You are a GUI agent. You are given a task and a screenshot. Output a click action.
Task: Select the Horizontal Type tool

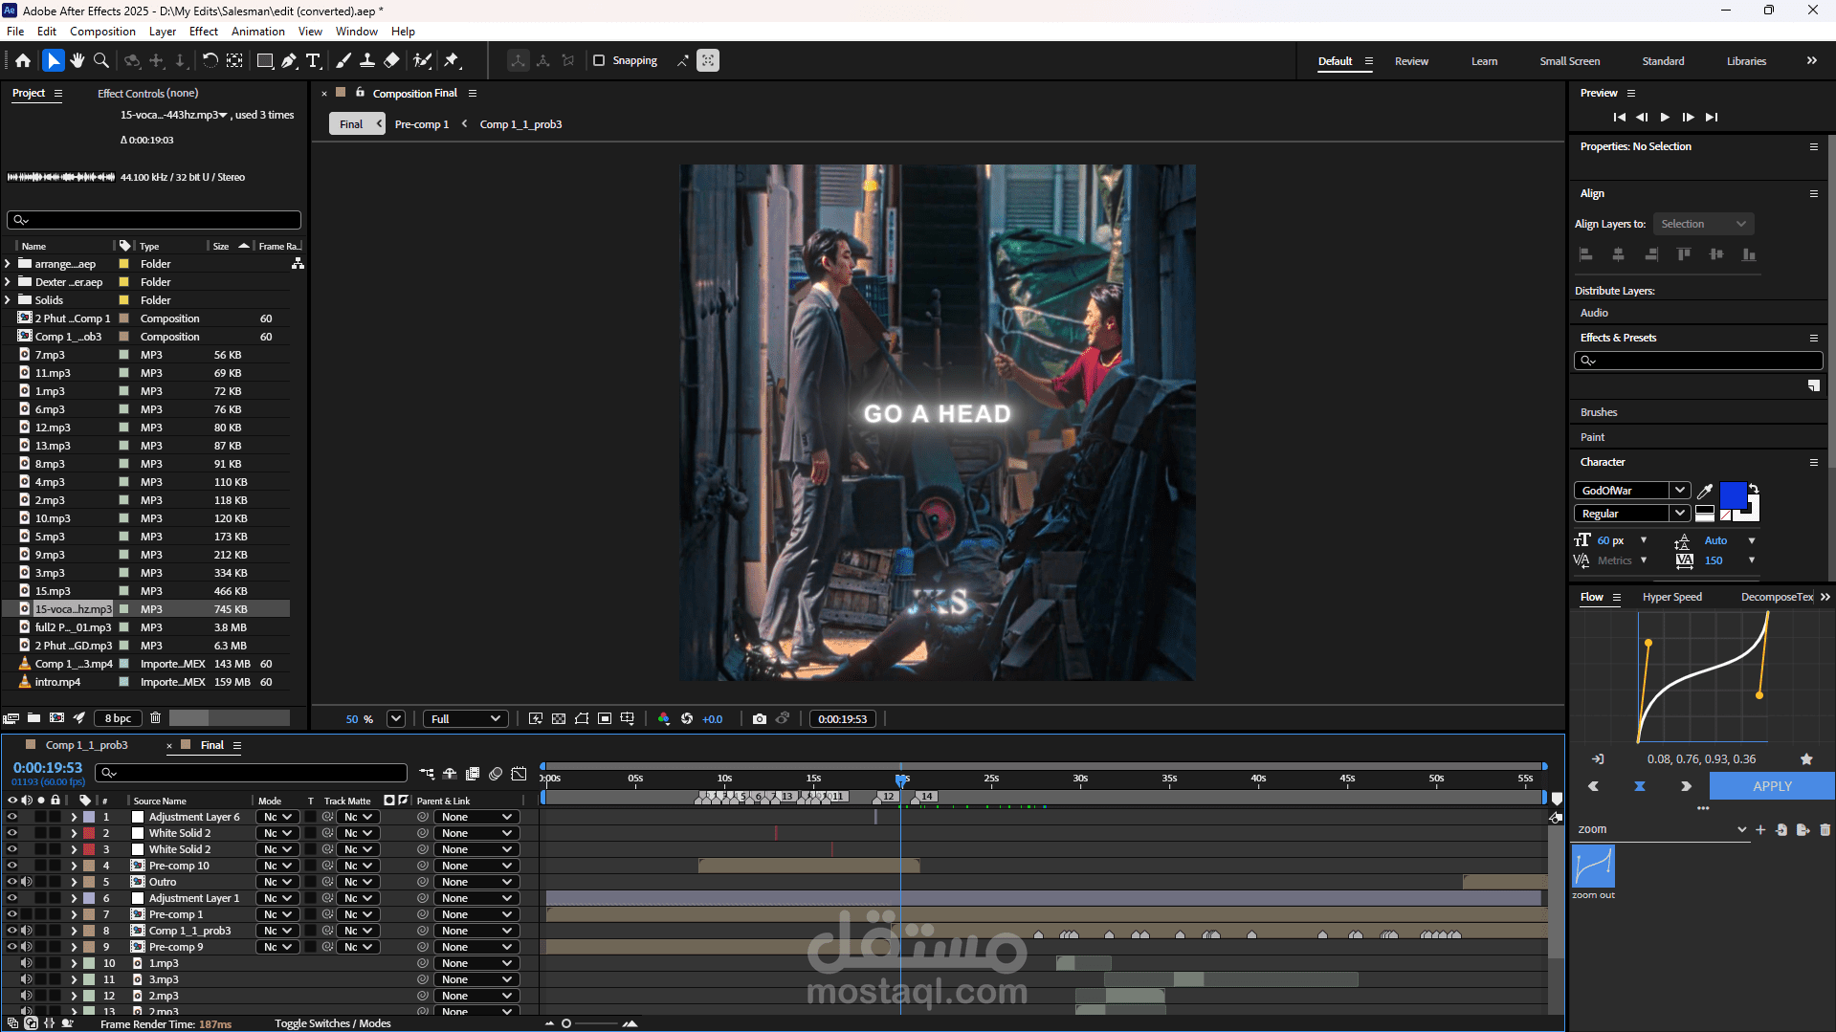pos(313,60)
